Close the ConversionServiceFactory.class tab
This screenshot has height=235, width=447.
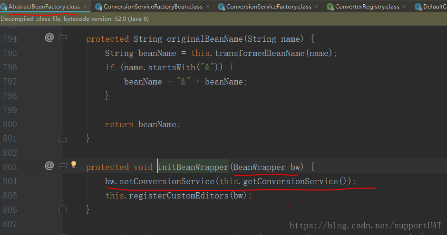click(316, 6)
